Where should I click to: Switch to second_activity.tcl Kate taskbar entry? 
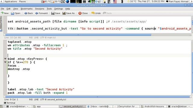[x=73, y=106]
